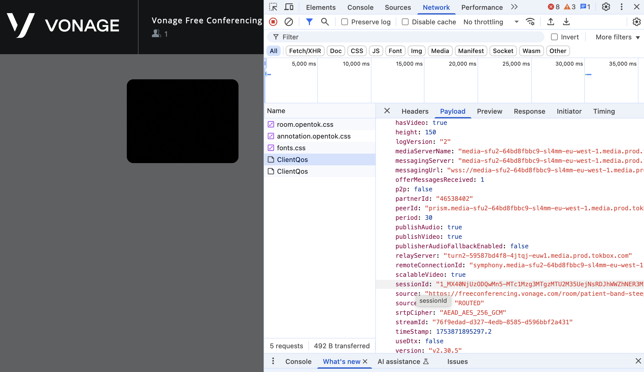Image resolution: width=644 pixels, height=372 pixels.
Task: Open the Initiator tab
Action: 569,111
